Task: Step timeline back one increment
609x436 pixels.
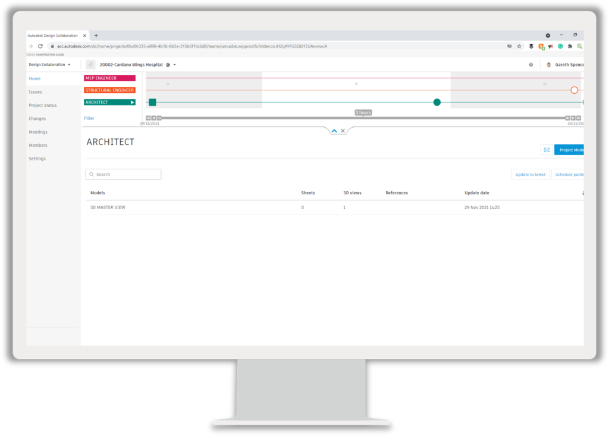Action: tap(154, 118)
